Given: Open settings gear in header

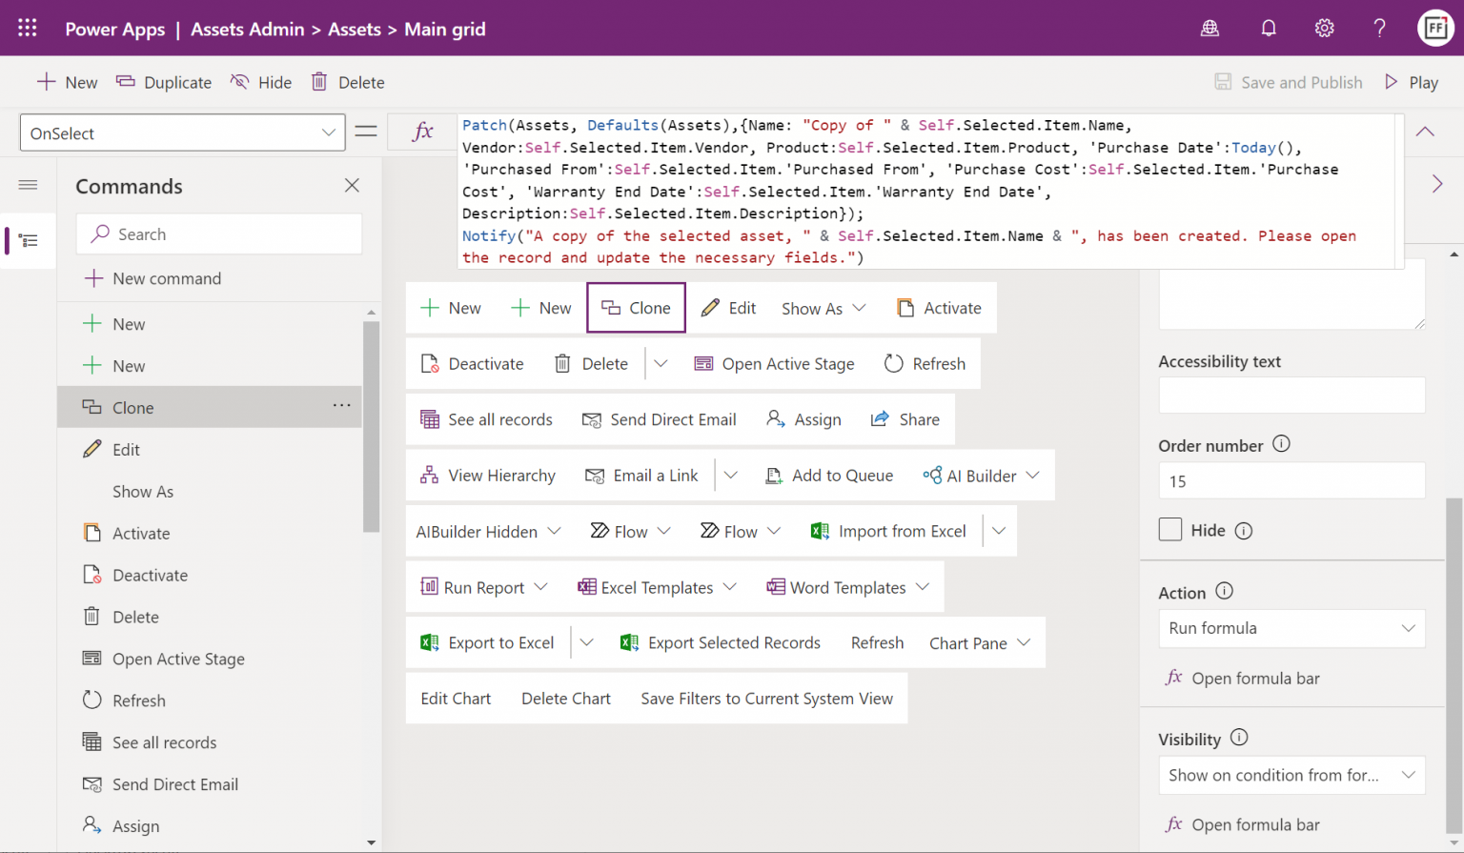Looking at the screenshot, I should 1324,29.
